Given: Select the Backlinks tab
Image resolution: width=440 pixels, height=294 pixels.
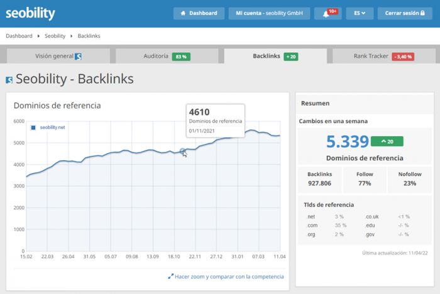Looking at the screenshot, I should (x=275, y=56).
